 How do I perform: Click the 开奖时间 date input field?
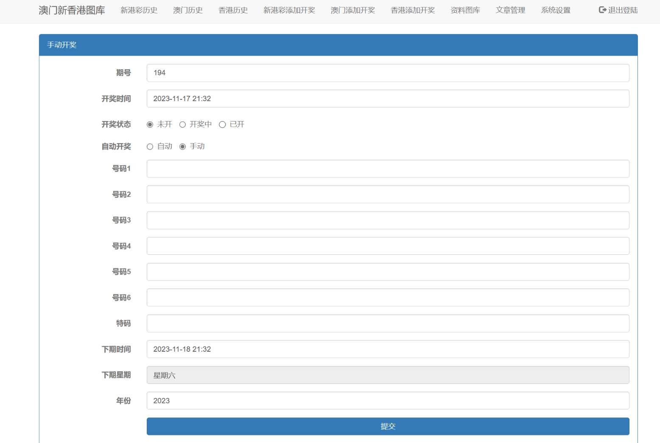point(388,99)
